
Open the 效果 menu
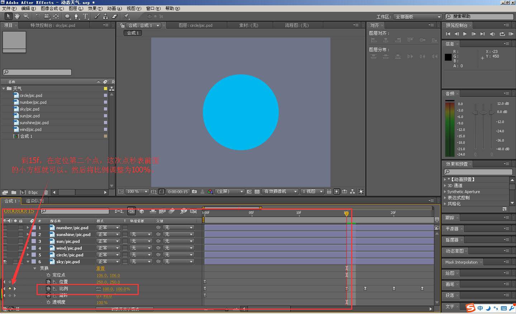[x=95, y=8]
